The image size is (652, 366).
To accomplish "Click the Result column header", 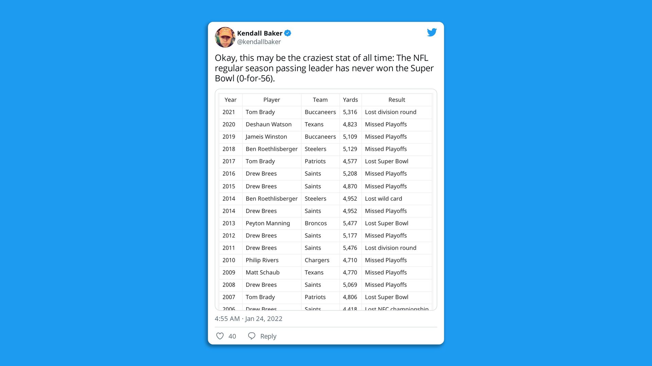I will pos(397,100).
